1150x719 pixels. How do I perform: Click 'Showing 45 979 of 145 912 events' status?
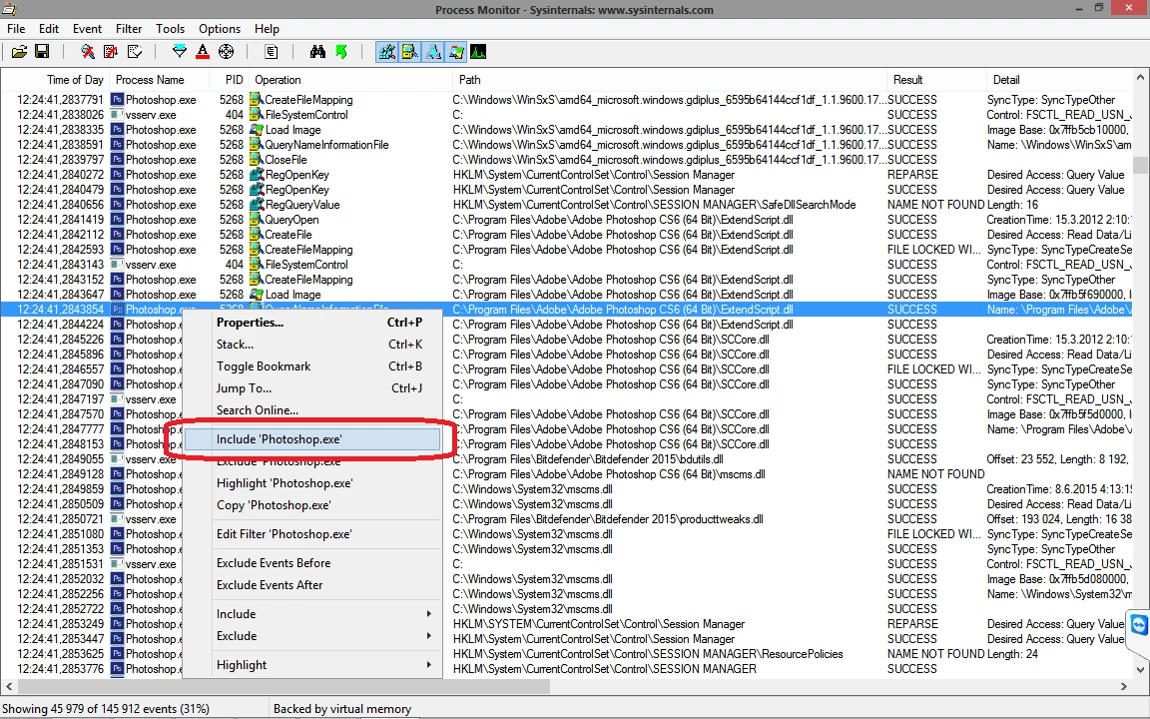[107, 709]
